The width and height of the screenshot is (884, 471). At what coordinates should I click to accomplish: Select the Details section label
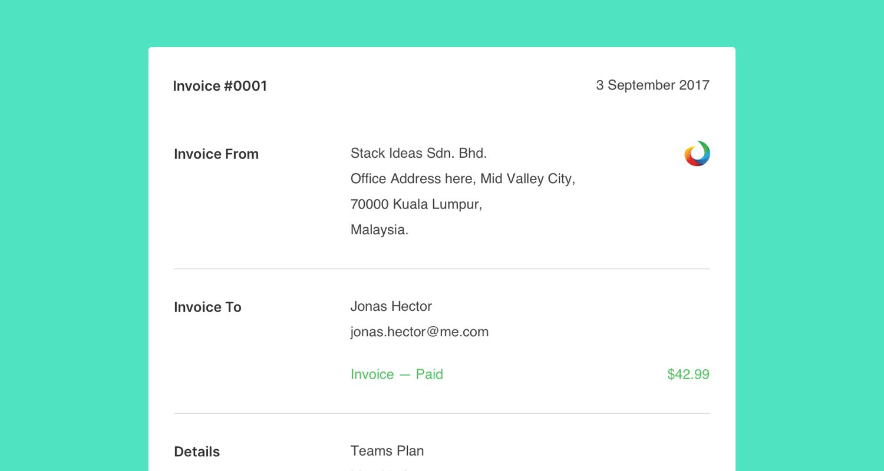[197, 452]
